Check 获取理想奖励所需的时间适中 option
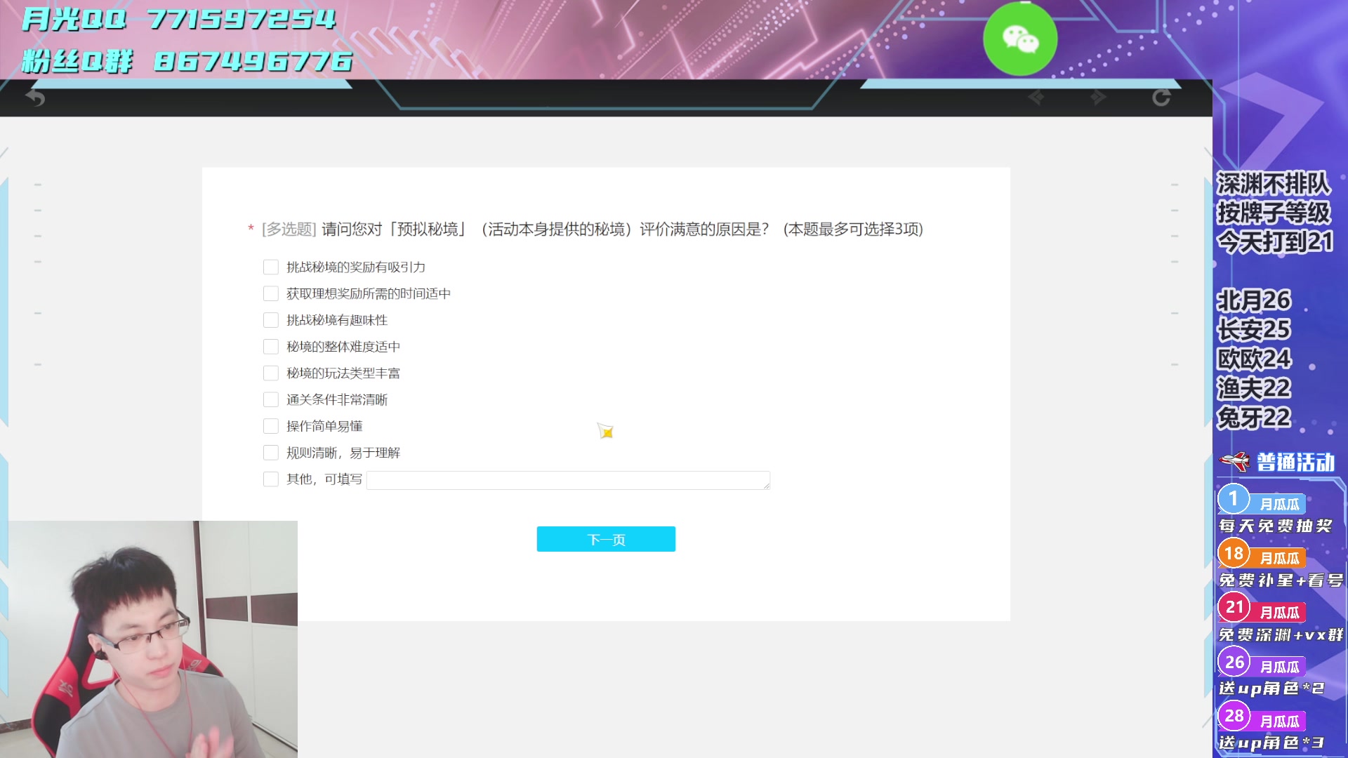 (x=271, y=293)
